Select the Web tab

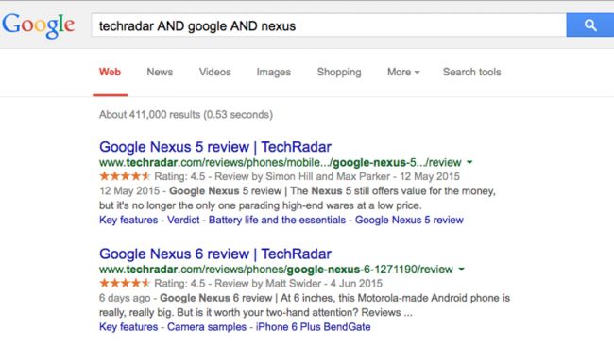click(x=110, y=72)
